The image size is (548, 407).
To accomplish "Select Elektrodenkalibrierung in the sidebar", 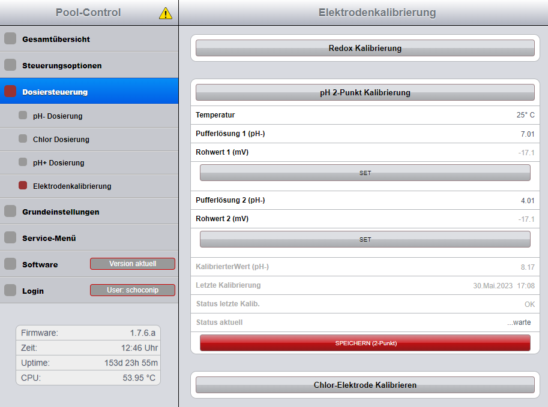I will pyautogui.click(x=89, y=186).
